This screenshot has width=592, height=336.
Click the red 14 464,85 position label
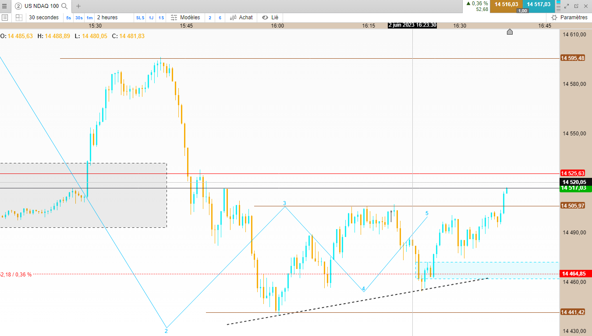pyautogui.click(x=576, y=274)
